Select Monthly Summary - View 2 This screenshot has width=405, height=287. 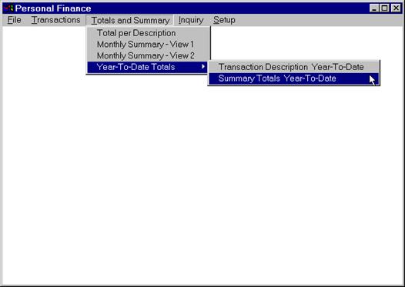148,55
